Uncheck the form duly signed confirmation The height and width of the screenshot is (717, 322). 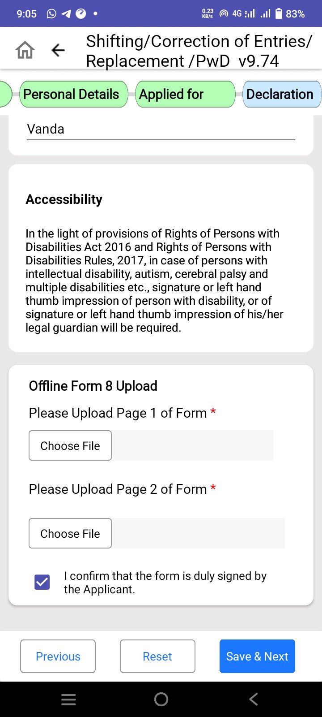coord(42,582)
